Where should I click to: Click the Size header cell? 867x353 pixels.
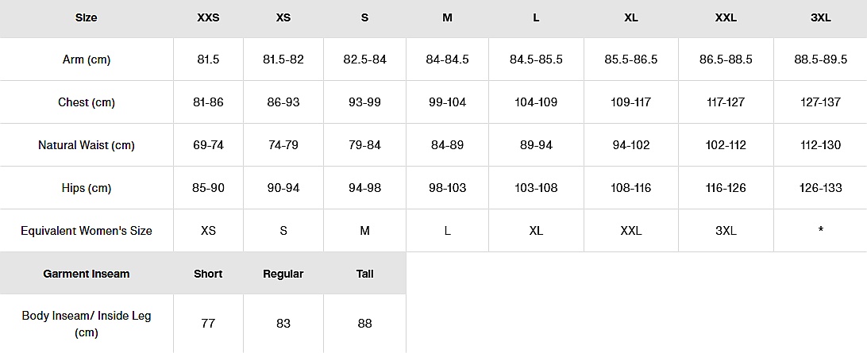tap(86, 17)
